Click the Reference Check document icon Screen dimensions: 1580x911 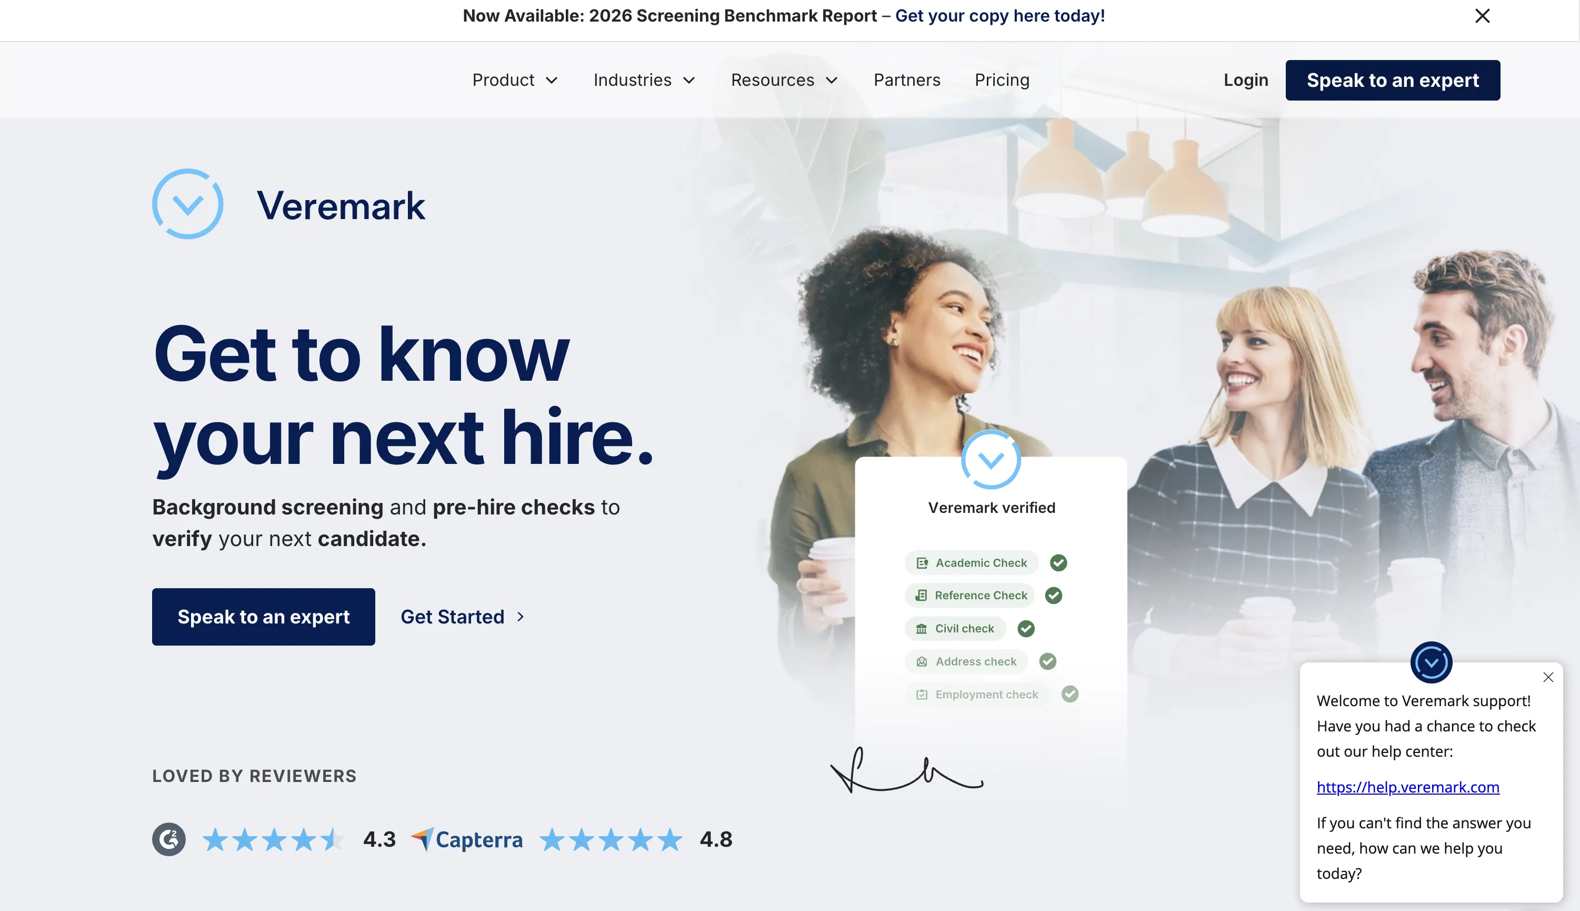921,595
